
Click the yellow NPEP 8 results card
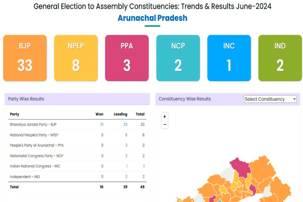tap(76, 58)
